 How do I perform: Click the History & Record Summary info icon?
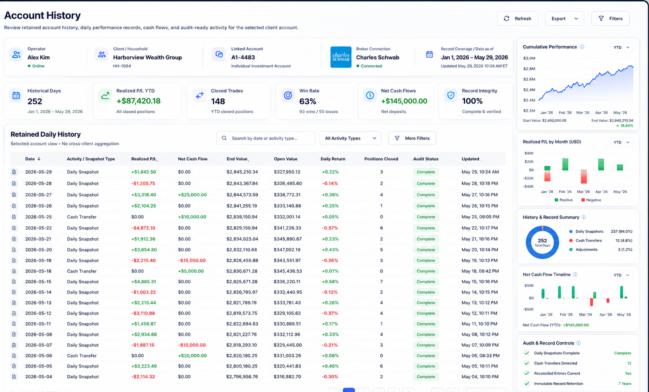tap(584, 218)
